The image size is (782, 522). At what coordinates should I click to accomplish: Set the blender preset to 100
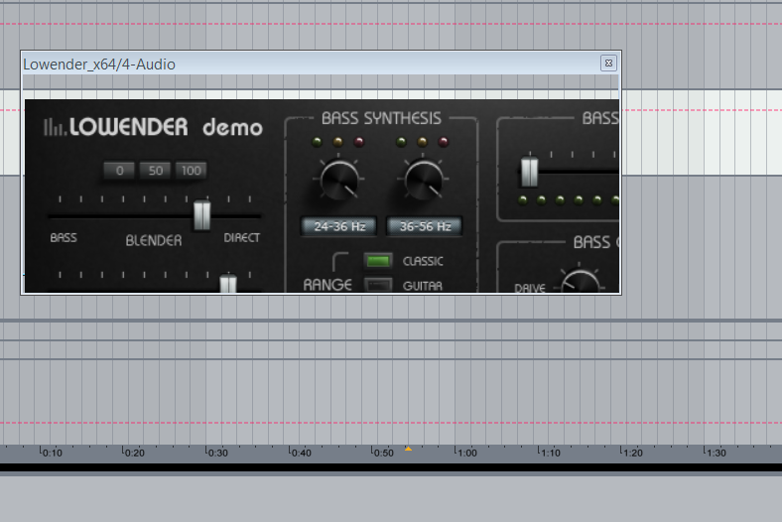point(191,171)
